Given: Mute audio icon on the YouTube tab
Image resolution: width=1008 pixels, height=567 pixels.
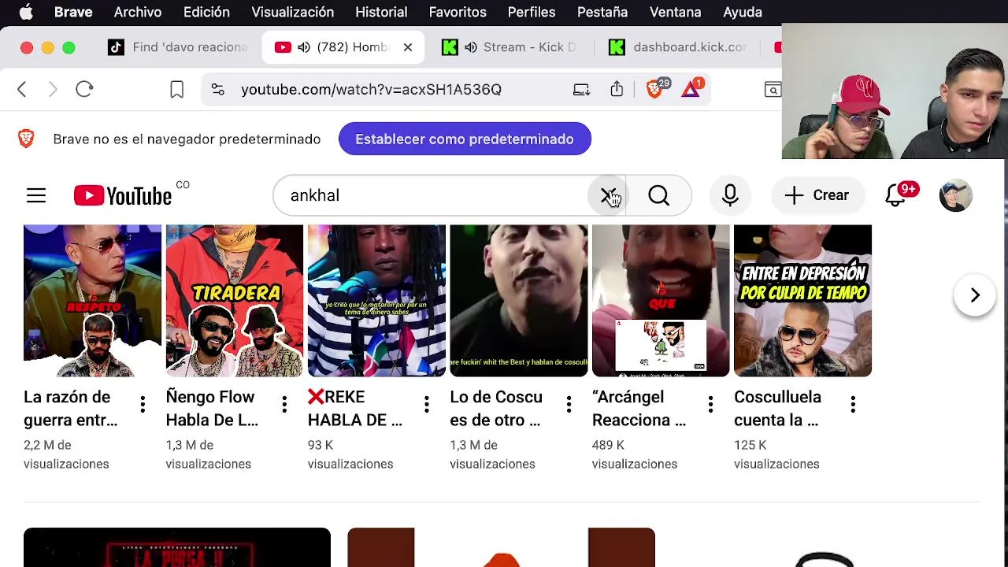Looking at the screenshot, I should [303, 47].
